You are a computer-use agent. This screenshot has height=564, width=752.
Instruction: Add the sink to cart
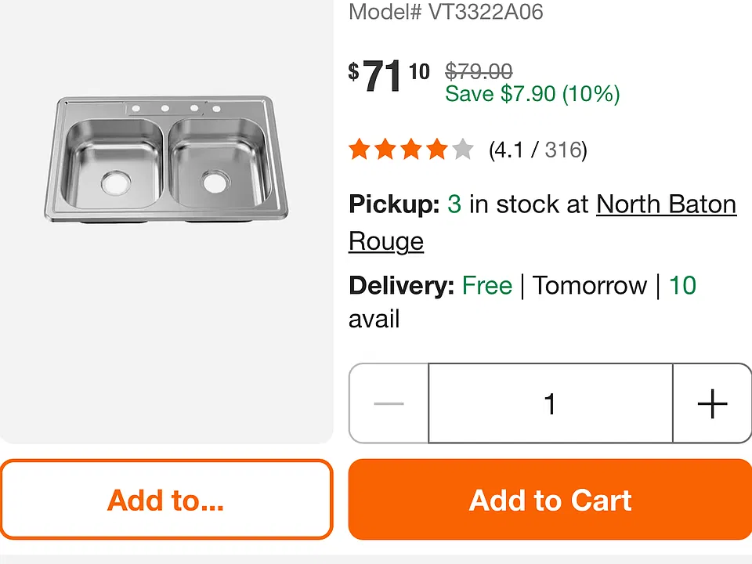coord(550,500)
